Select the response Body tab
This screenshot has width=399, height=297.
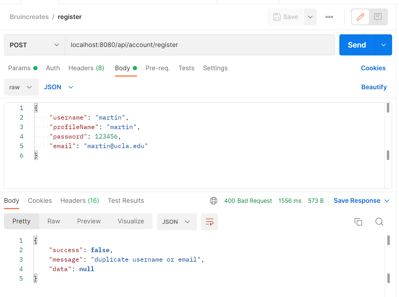pyautogui.click(x=12, y=201)
